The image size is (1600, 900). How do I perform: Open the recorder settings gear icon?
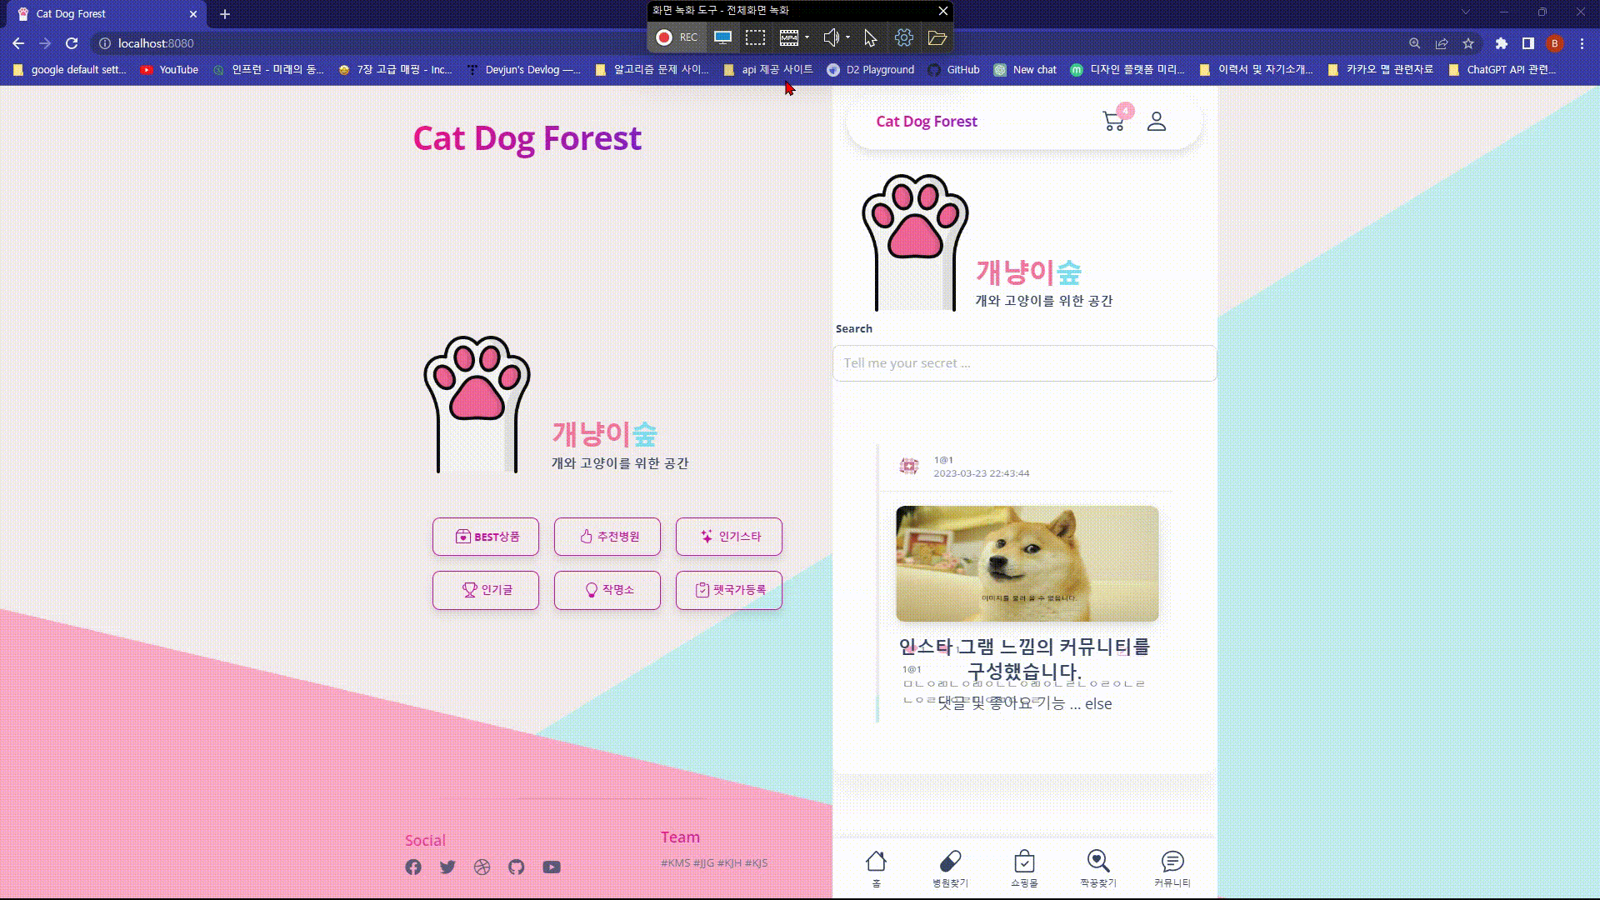(x=904, y=37)
